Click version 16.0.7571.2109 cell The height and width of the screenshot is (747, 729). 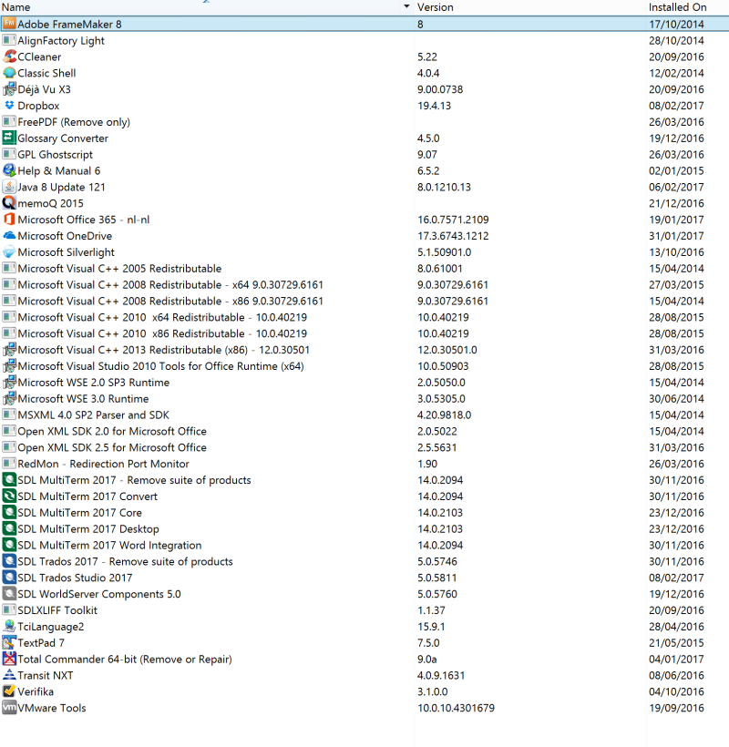453,220
